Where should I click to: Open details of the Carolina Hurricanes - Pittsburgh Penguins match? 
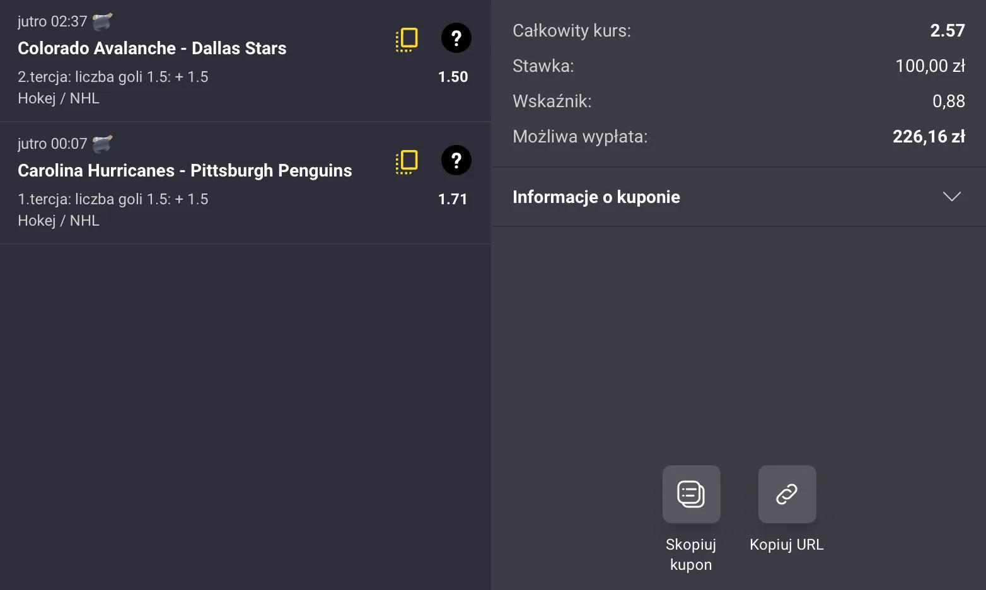click(185, 170)
